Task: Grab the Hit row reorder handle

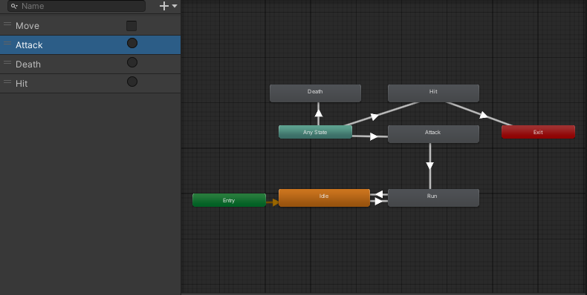Action: (7, 82)
